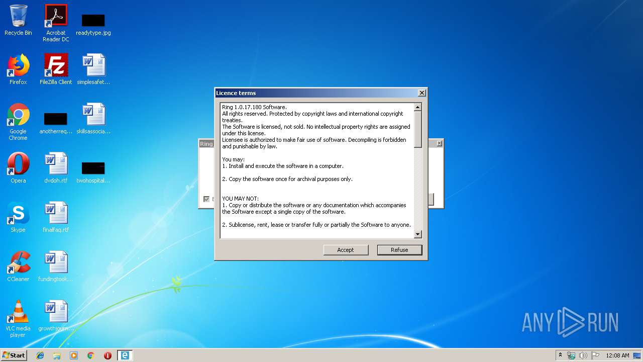Open Chrome from the taskbar
643x362 pixels.
(x=90, y=355)
